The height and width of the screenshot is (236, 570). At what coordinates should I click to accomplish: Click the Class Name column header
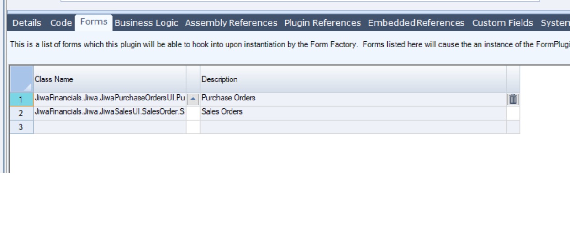coord(110,79)
